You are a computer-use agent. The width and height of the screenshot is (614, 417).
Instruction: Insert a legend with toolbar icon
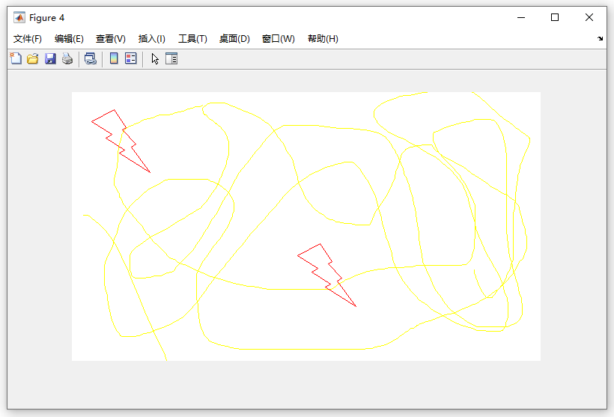[x=131, y=58]
